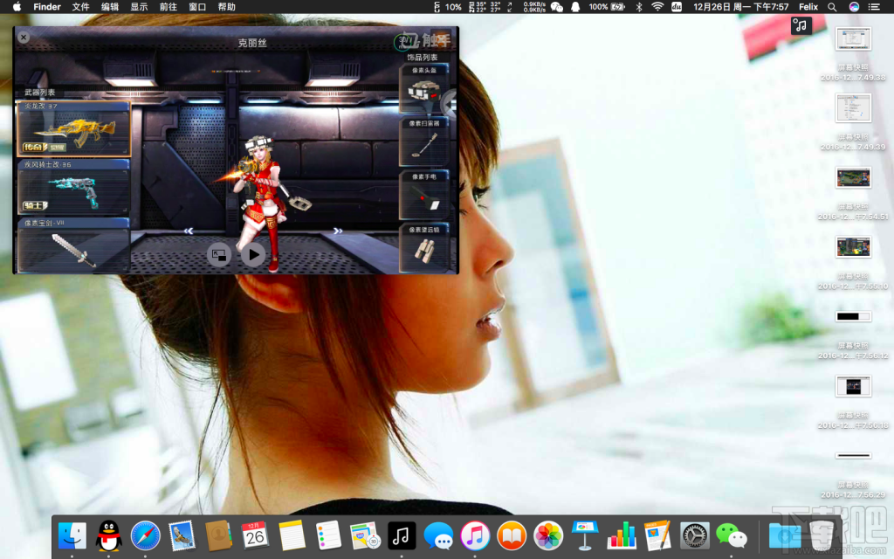Rotate character with the left double-arrow
The image size is (894, 559).
pos(189,231)
